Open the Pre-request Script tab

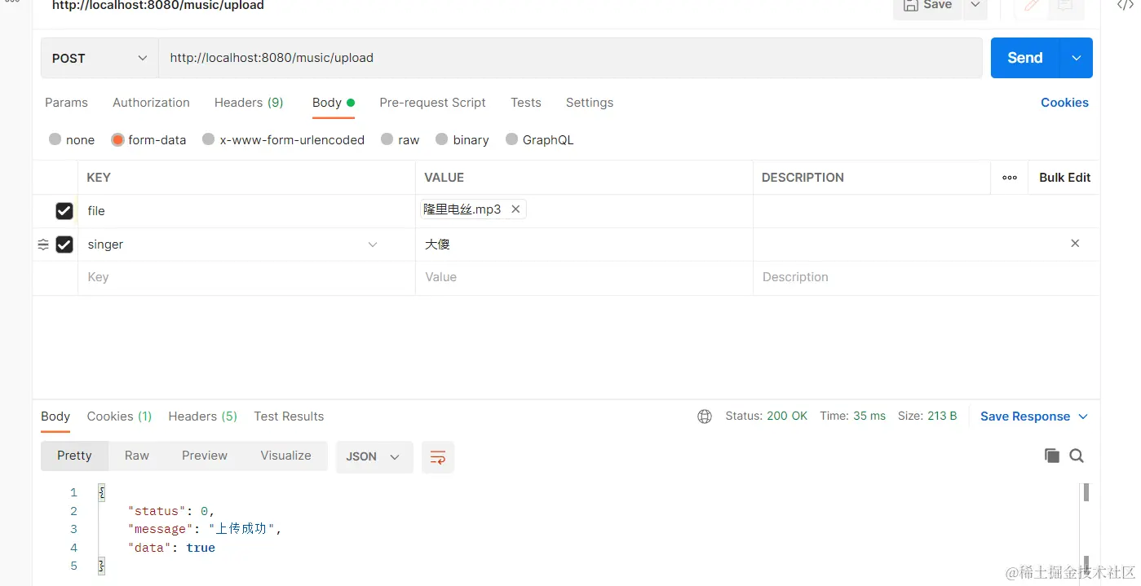pyautogui.click(x=432, y=103)
